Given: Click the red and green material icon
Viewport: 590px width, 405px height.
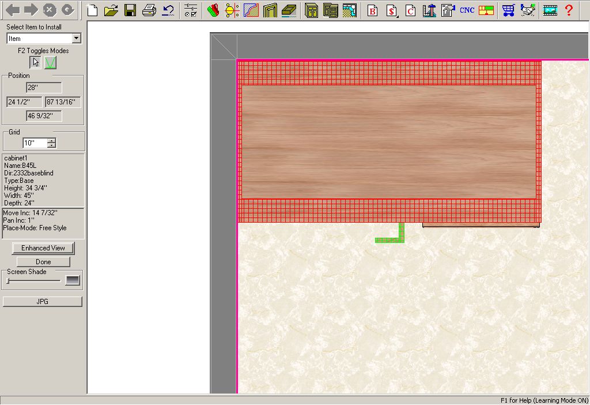Looking at the screenshot, I should click(213, 10).
